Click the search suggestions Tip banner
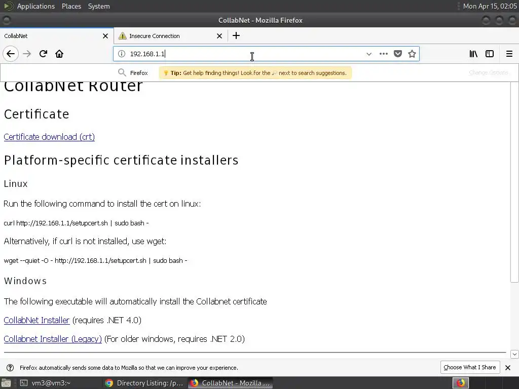Viewport: 519px width, 389px height. coord(255,73)
